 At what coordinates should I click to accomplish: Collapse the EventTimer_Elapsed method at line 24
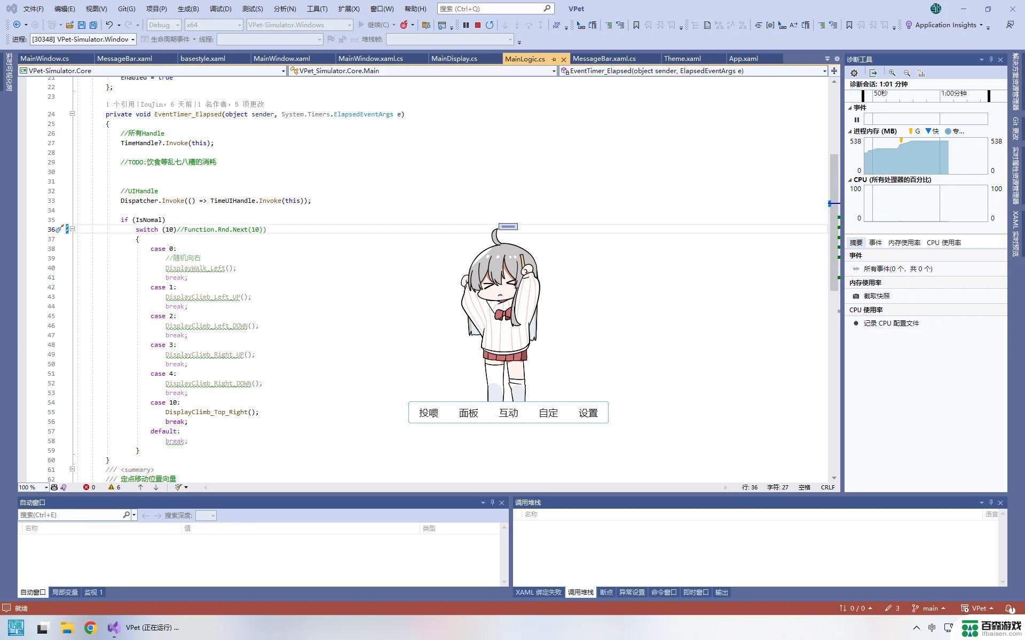[x=72, y=114]
